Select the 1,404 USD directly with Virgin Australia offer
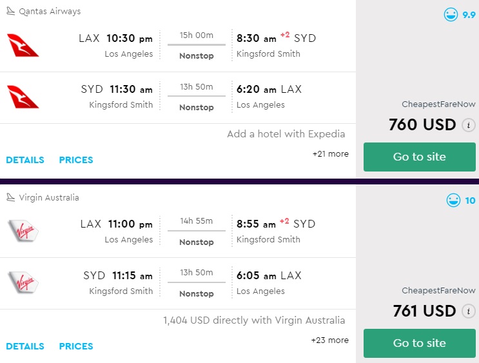The width and height of the screenshot is (479, 363). pos(254,320)
